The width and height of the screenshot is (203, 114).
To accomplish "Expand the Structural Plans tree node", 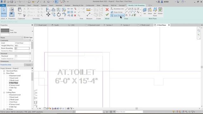I will pos(4,71).
